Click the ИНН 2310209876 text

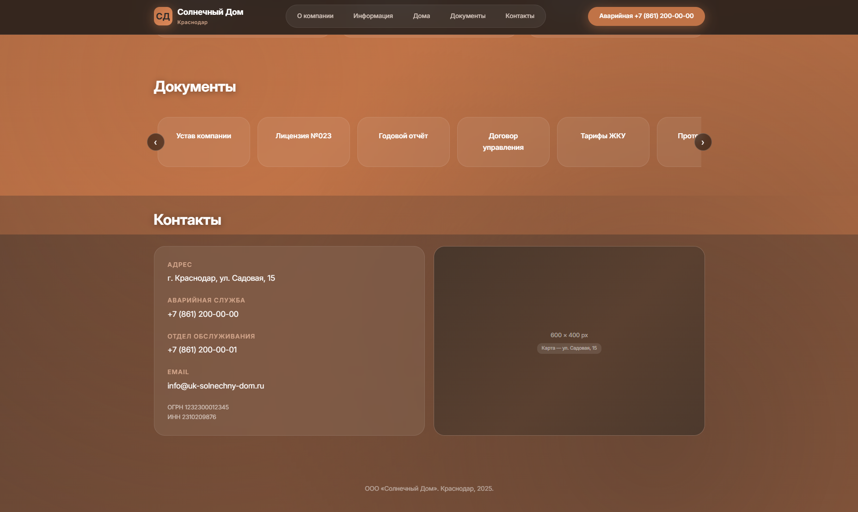tap(192, 417)
